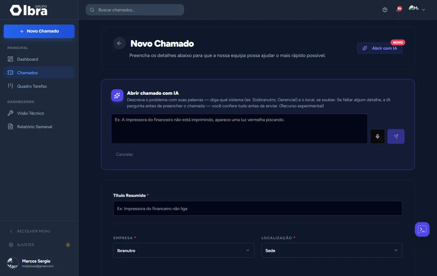Click the Grupo Ibra logo
The height and width of the screenshot is (276, 437).
coord(29,10)
